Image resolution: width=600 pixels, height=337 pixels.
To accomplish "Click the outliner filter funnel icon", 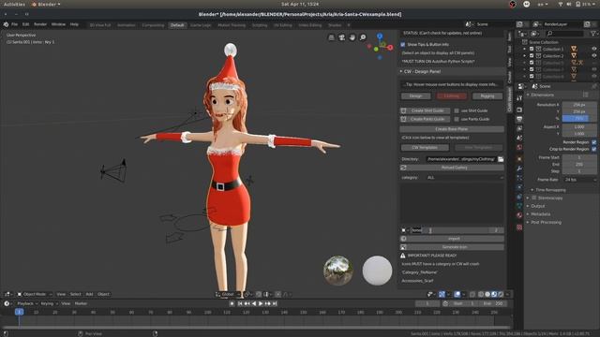I will (593, 34).
